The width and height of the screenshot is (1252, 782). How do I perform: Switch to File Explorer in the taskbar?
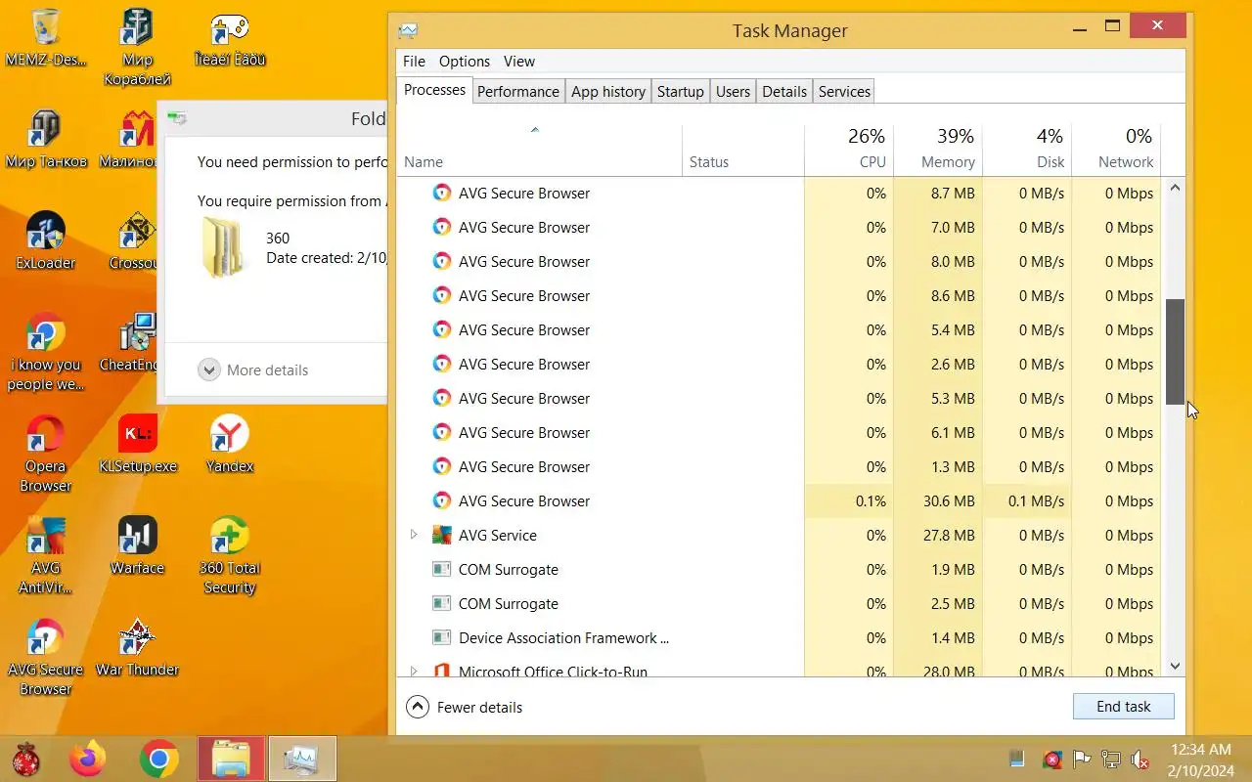[231, 760]
